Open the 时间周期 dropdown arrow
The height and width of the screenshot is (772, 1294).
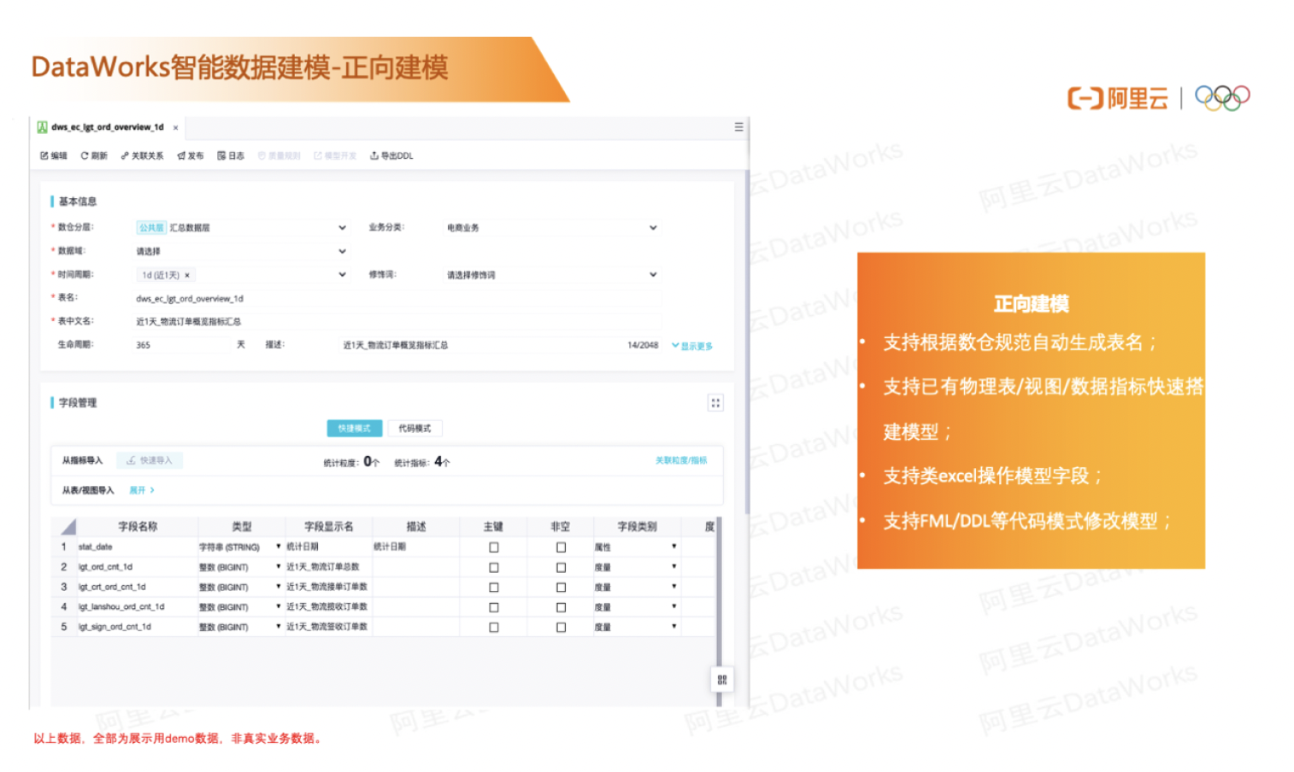click(342, 275)
